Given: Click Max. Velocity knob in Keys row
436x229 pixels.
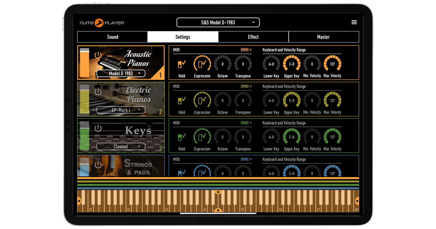Looking at the screenshot, I should click(x=332, y=137).
